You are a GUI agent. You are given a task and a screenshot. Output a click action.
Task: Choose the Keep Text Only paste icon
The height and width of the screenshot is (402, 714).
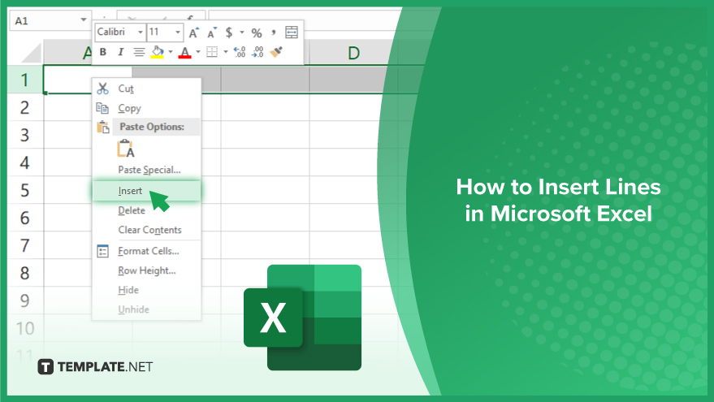click(x=126, y=149)
